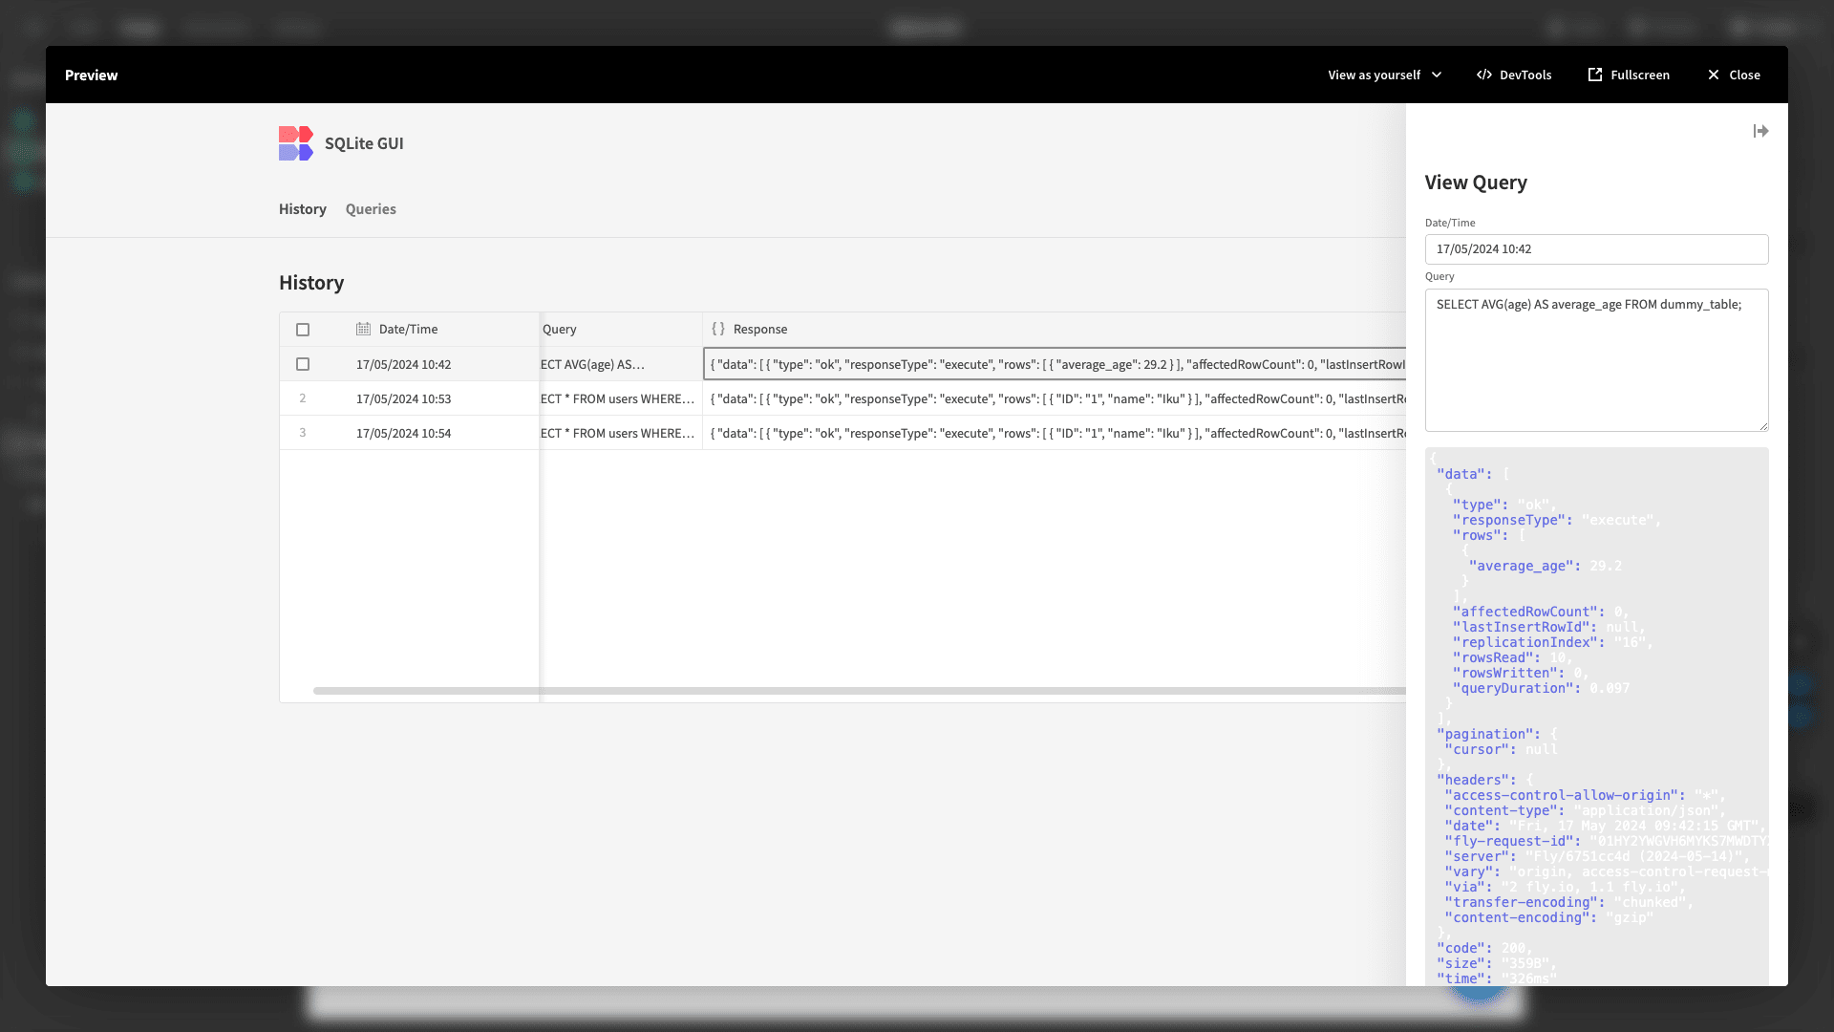Screen dimensions: 1834x1032
Task: Click the JSON response code block
Action: click(1596, 717)
